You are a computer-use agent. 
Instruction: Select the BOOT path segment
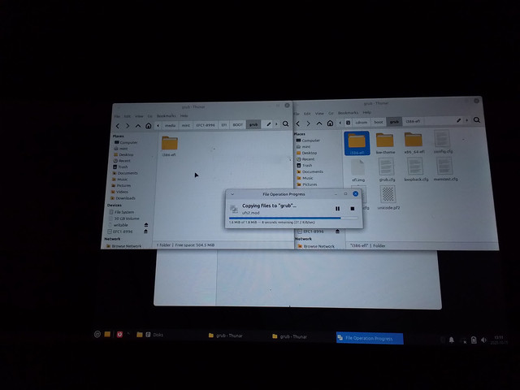[x=237, y=124]
